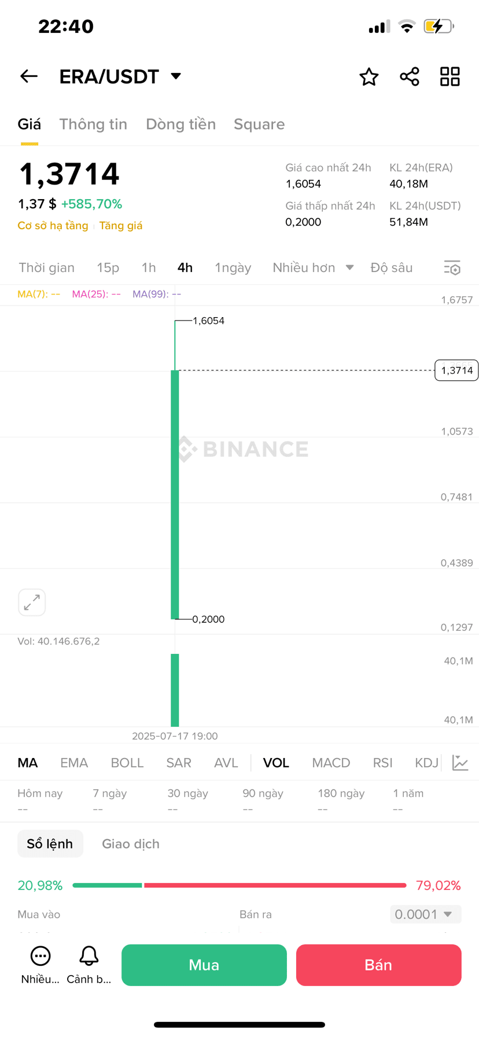Expand chart to fullscreen with arrows icon
This screenshot has height=1037, width=479.
(x=32, y=602)
